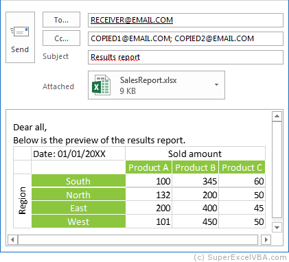Select the SalesReport.xlsx file name text

[x=148, y=80]
